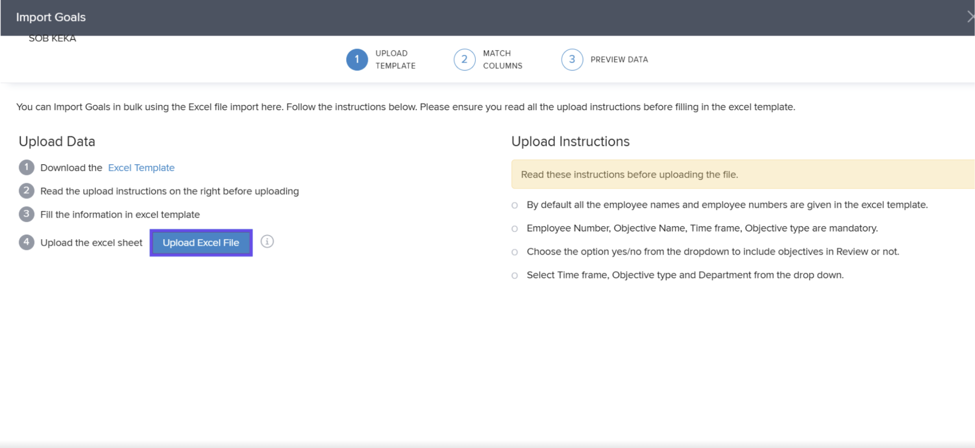The width and height of the screenshot is (975, 448).
Task: Click bullet circle before 'Select Time frame'
Action: tap(515, 276)
